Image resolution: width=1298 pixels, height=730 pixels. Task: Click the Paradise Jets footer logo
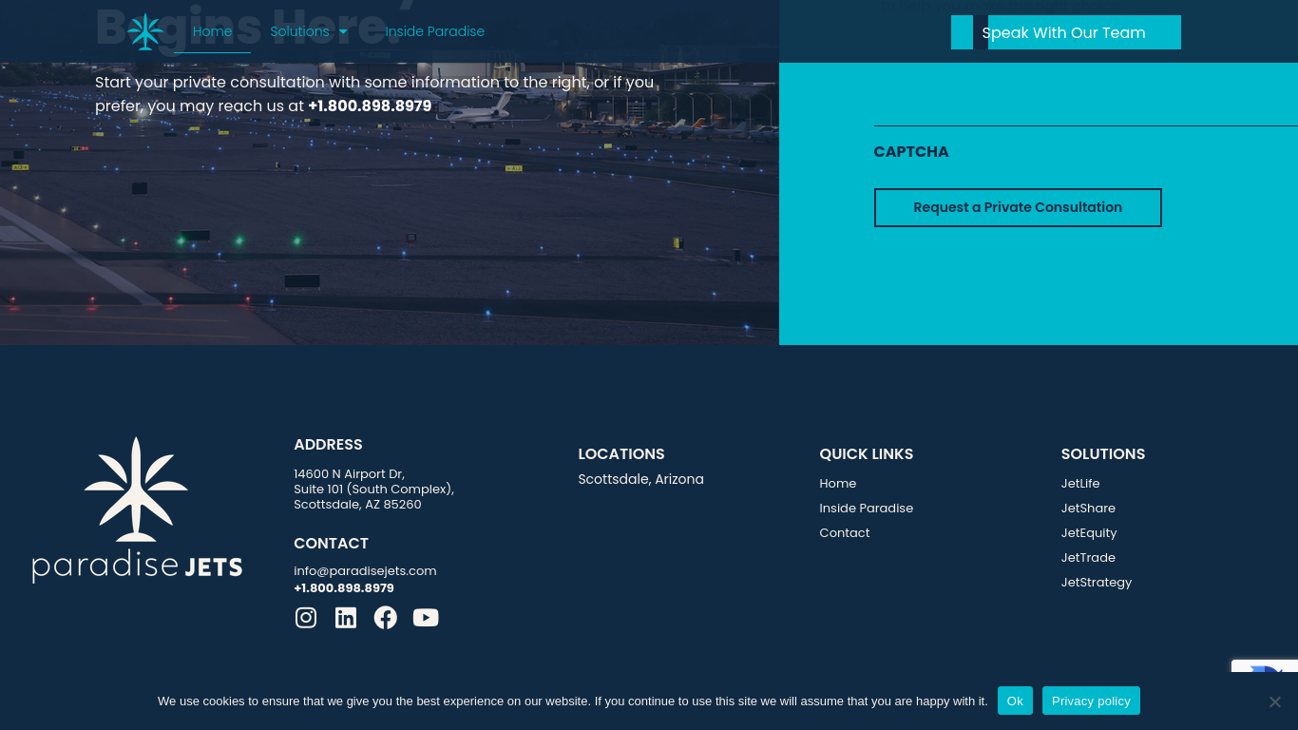(137, 509)
